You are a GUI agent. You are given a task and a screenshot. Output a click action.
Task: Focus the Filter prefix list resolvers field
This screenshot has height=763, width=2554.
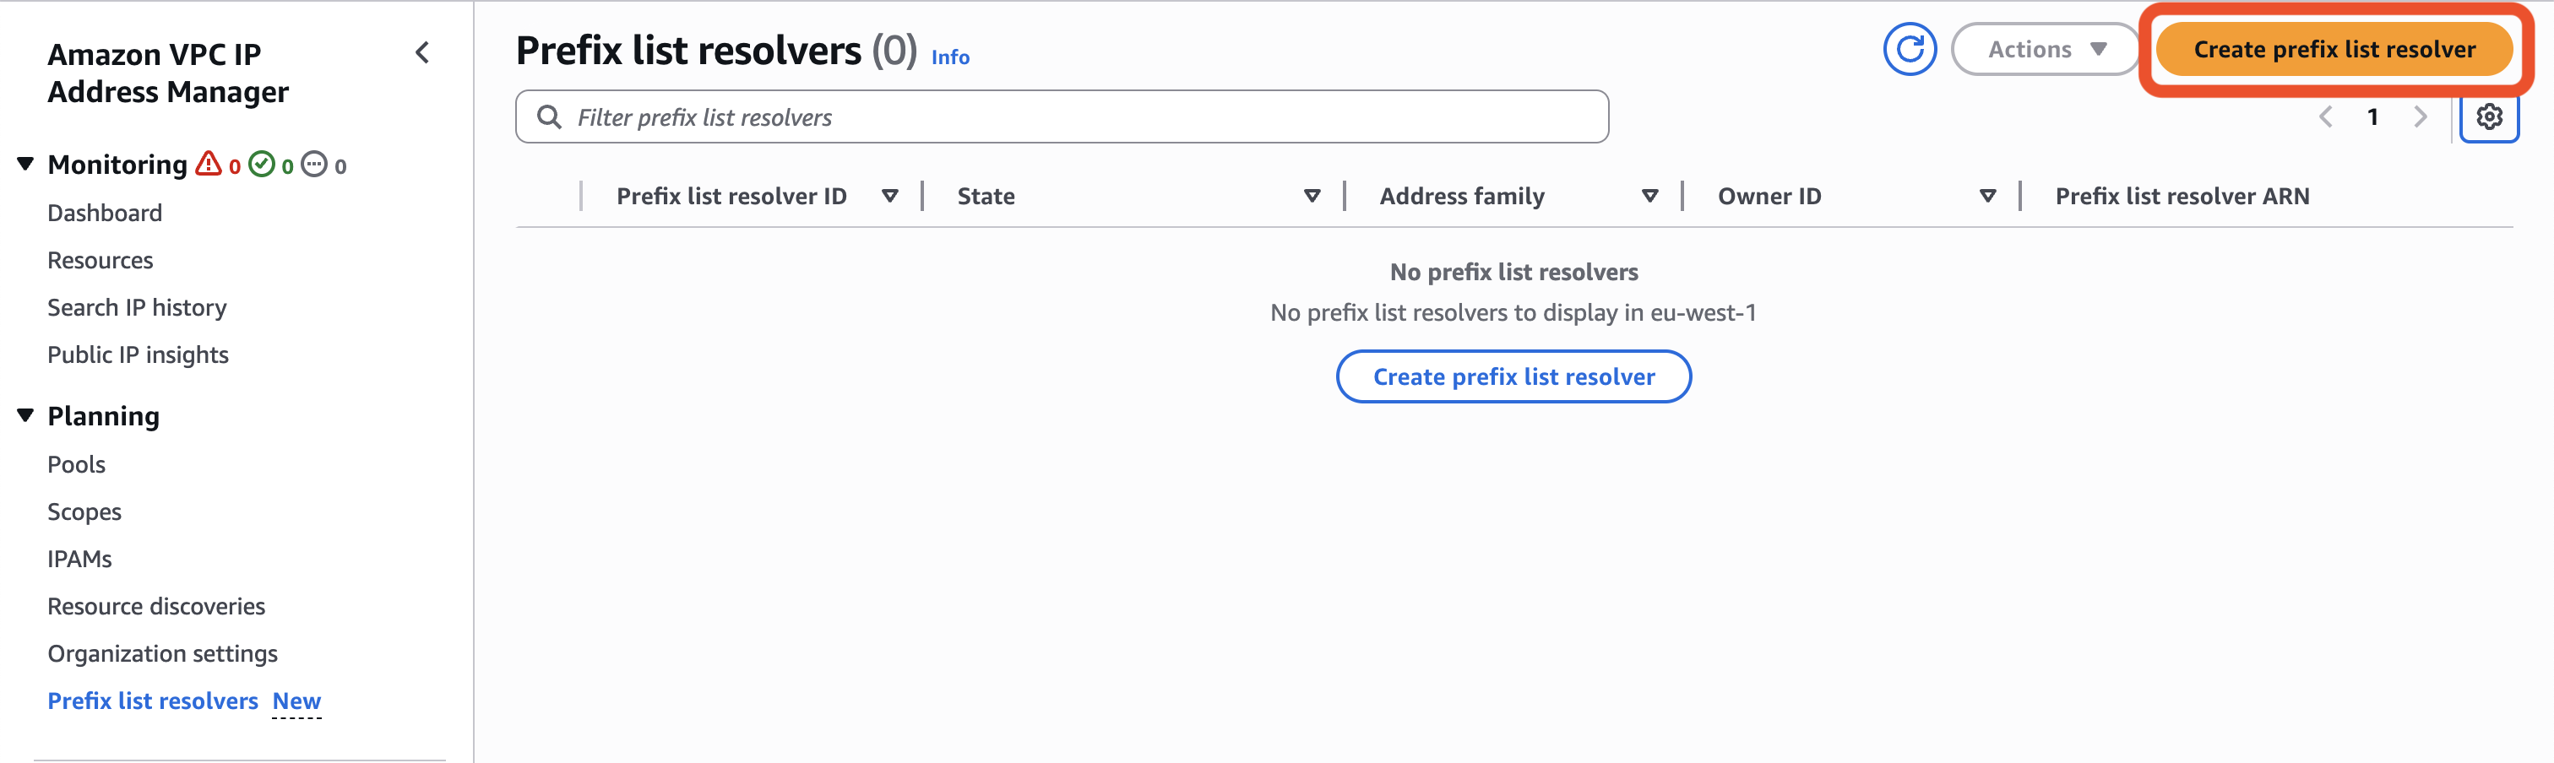coord(1061,117)
